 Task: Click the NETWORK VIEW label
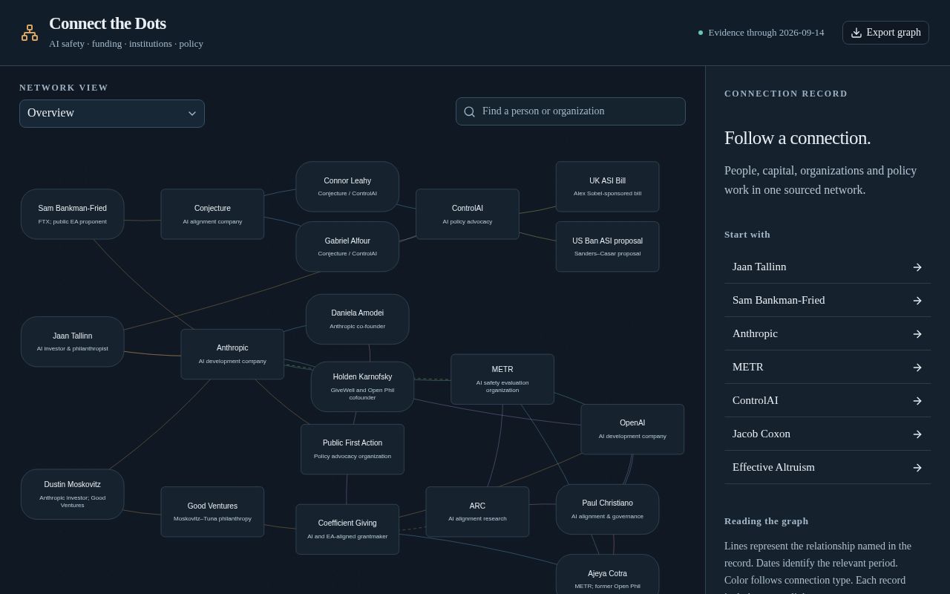point(64,88)
